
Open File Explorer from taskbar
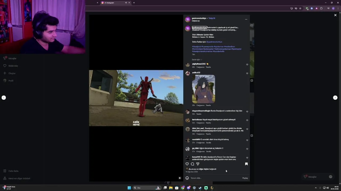(171, 188)
